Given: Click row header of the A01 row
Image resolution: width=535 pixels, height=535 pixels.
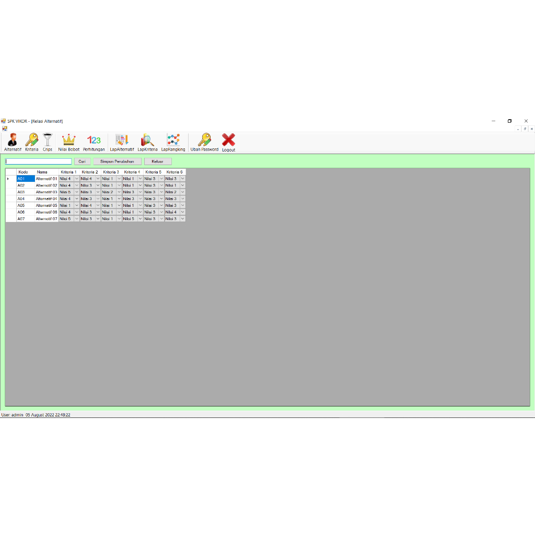Looking at the screenshot, I should coord(11,179).
